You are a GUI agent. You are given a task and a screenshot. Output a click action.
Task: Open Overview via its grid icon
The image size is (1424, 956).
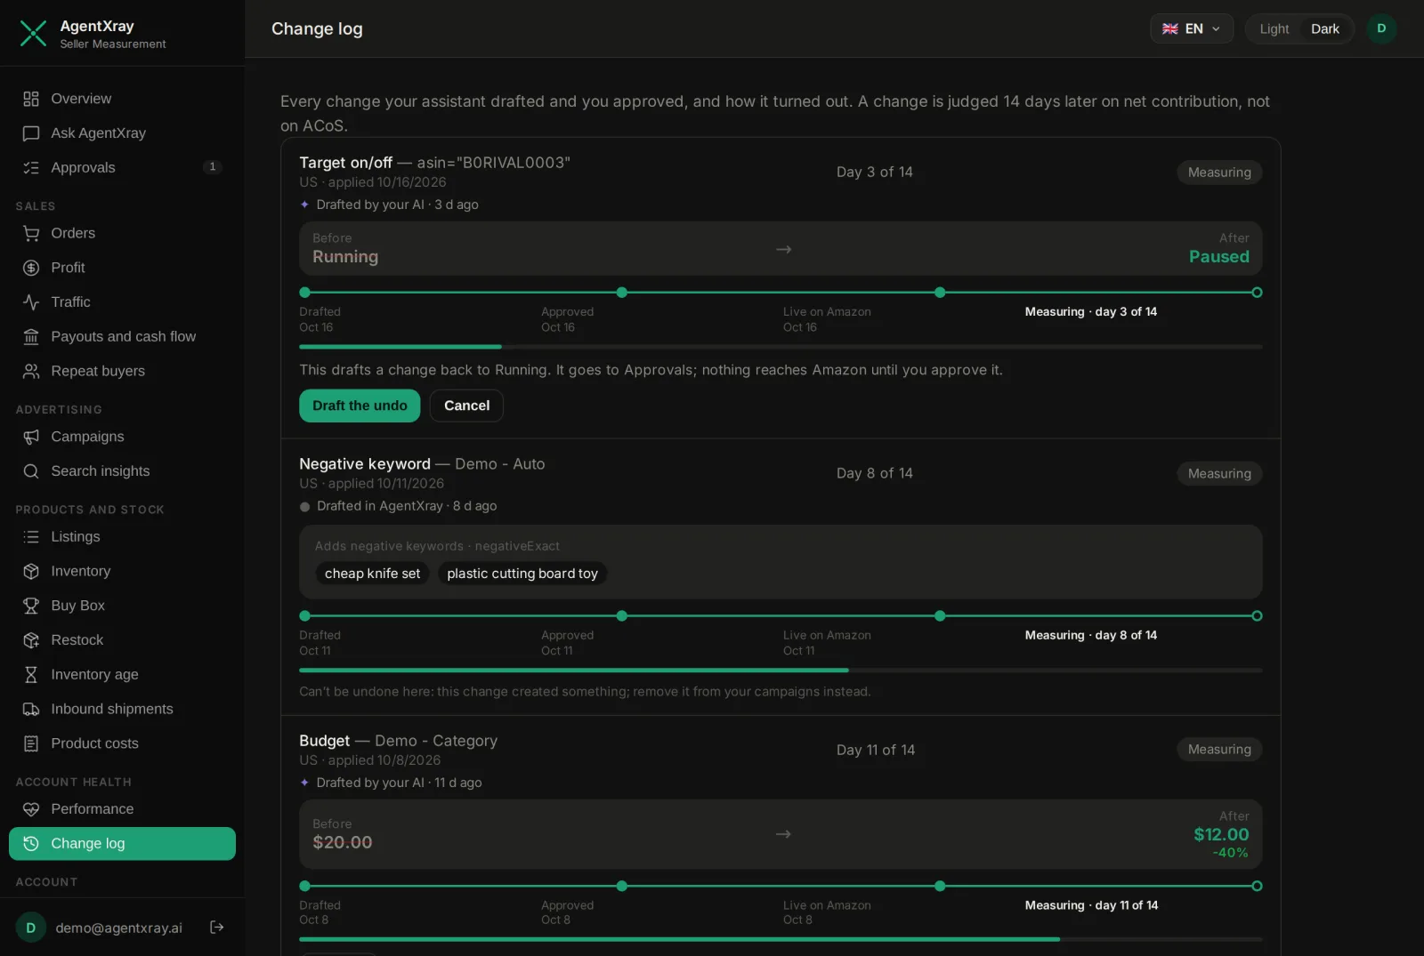[x=31, y=99]
